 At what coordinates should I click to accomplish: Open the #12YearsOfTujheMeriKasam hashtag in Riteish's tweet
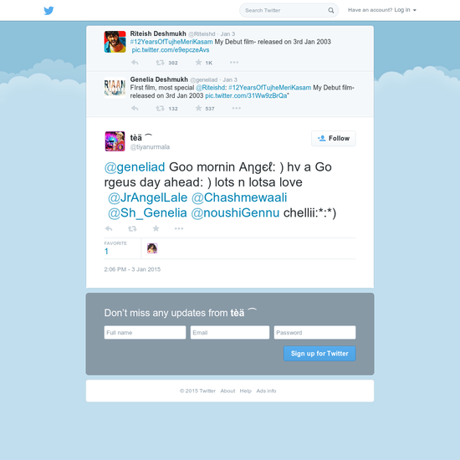pos(171,42)
